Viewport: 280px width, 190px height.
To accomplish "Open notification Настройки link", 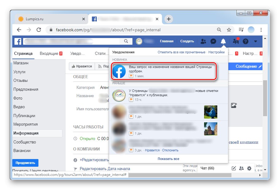I will [x=216, y=52].
